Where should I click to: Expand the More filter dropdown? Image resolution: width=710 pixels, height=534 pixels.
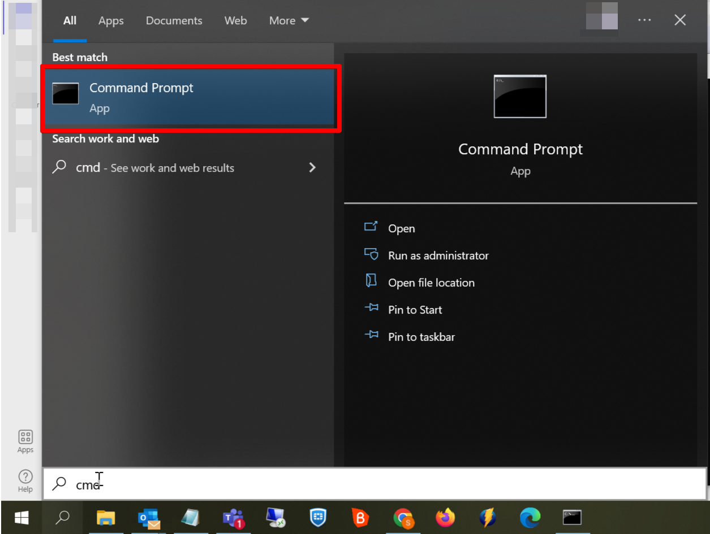point(289,20)
